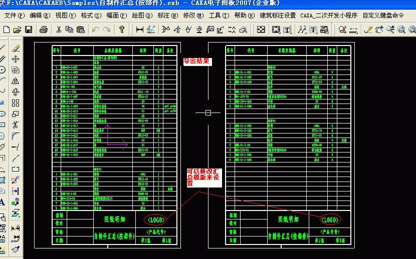Open the 工具(T) menu
416x259 pixels.
point(219,15)
